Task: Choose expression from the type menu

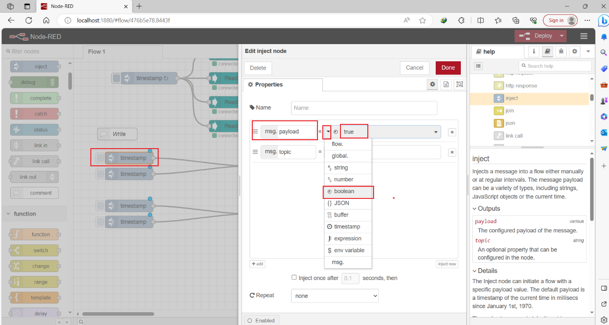Action: [348, 239]
